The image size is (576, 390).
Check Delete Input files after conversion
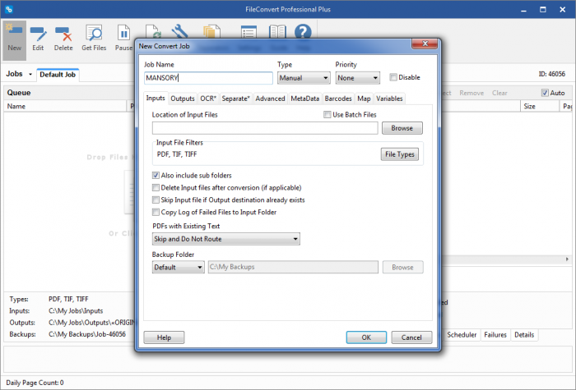(156, 188)
